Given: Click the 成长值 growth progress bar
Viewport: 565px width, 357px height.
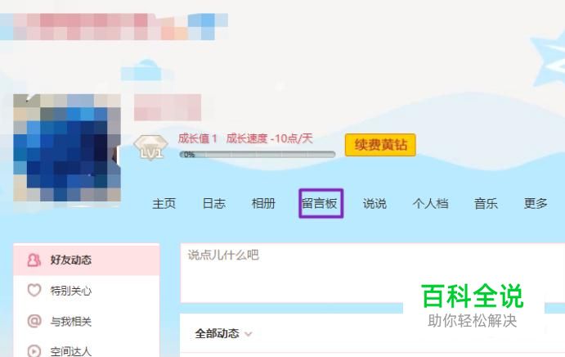Looking at the screenshot, I should tap(258, 155).
